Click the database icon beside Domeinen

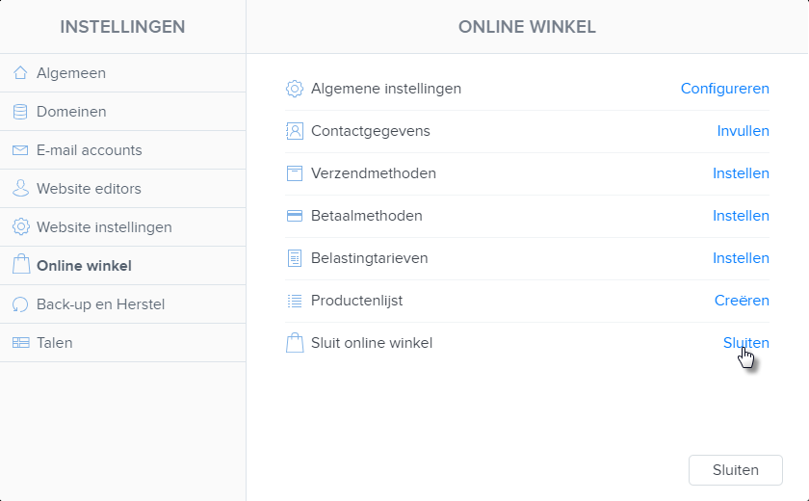(x=20, y=112)
